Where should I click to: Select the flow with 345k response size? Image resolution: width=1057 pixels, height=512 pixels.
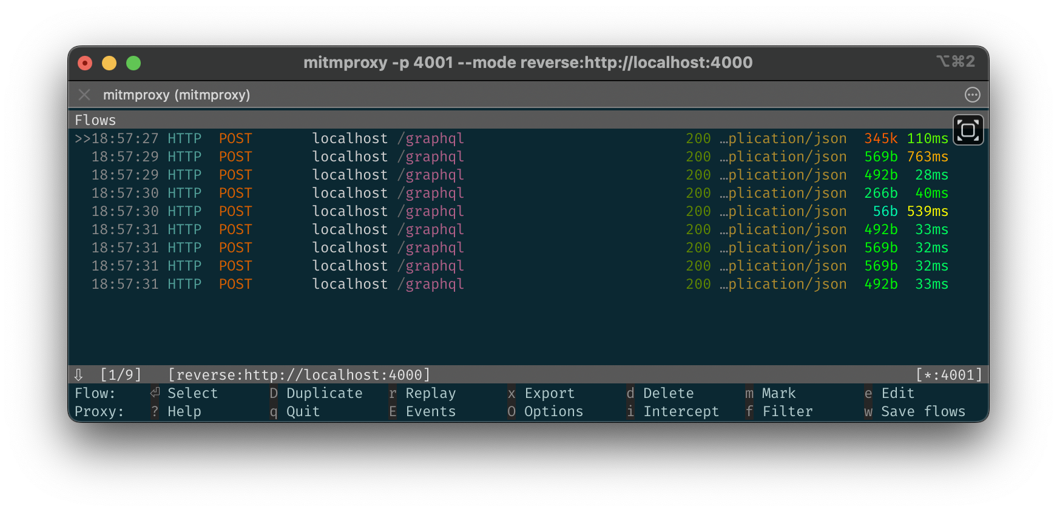tap(880, 138)
